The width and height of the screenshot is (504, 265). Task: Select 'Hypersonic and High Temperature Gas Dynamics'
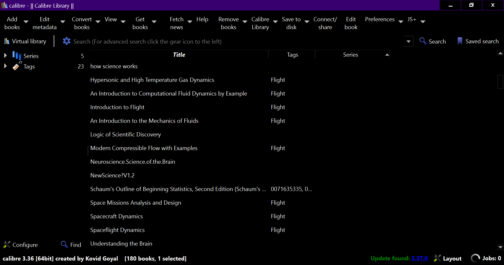(x=152, y=80)
